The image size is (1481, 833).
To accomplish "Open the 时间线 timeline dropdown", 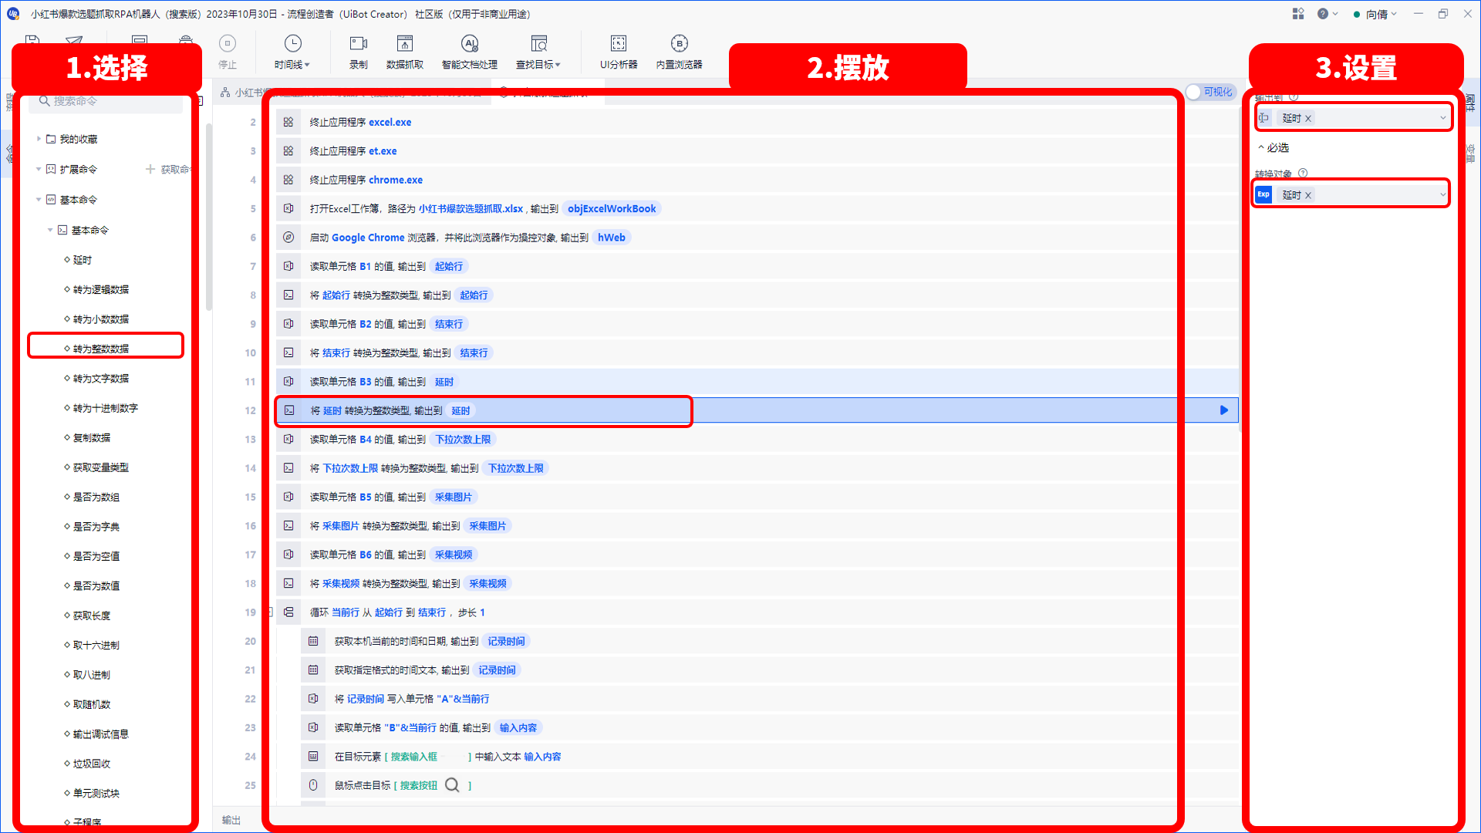I will tap(292, 52).
